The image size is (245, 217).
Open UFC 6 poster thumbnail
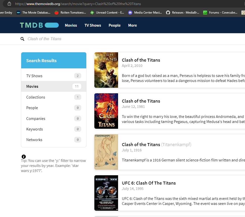106,193
